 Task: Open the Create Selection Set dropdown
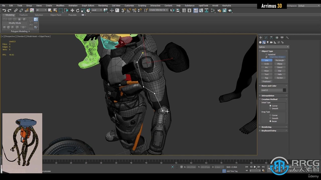(158, 10)
